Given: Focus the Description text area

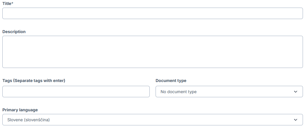Looking at the screenshot, I should [x=153, y=52].
